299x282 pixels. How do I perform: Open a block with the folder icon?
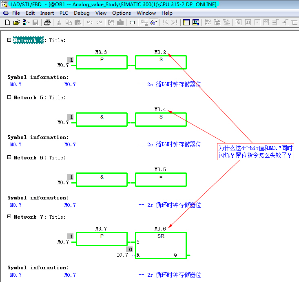(x=17, y=22)
